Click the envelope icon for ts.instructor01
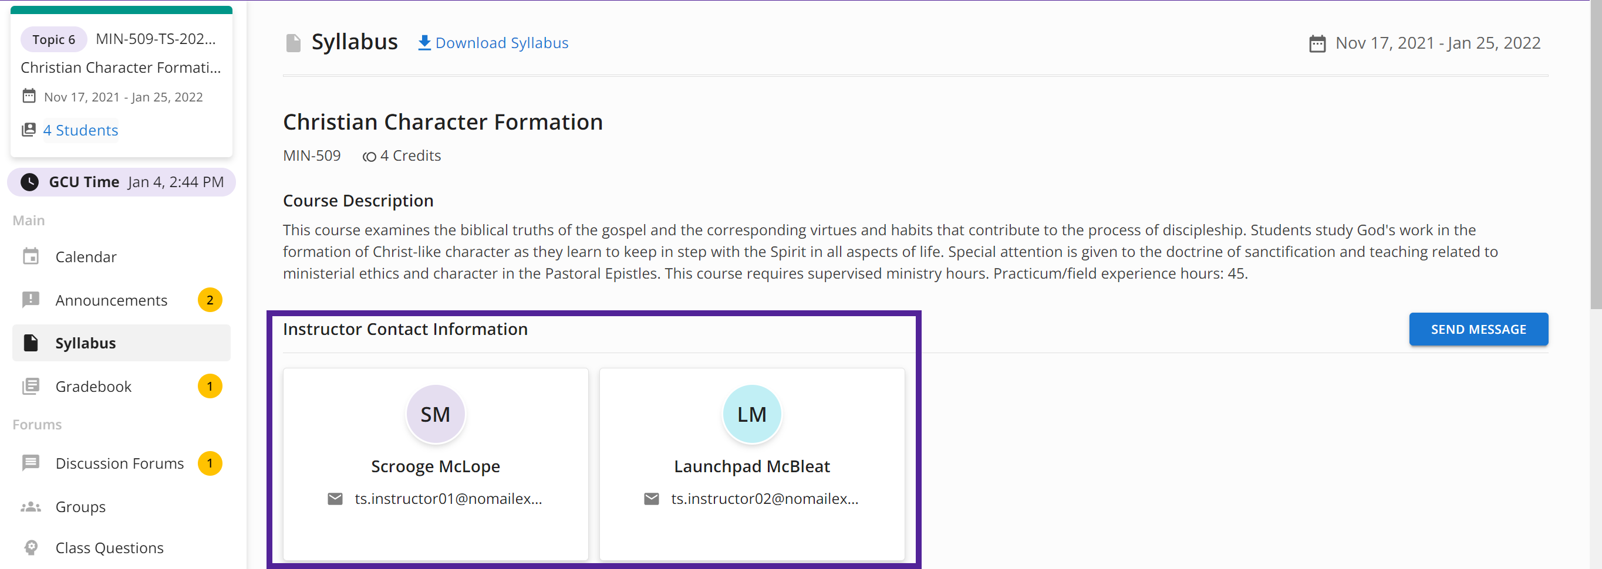 (335, 499)
